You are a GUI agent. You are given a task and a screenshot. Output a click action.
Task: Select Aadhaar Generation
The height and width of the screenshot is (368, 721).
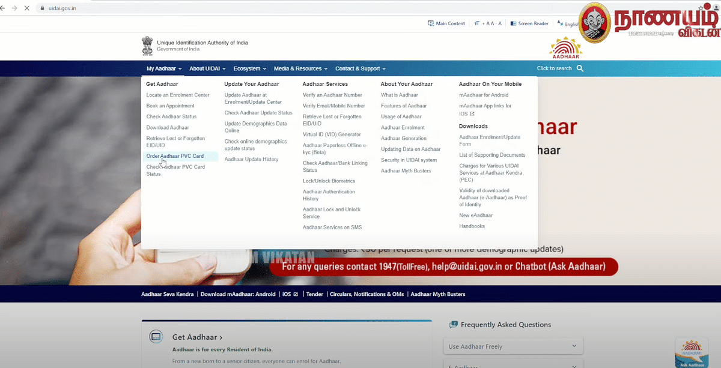tap(404, 138)
